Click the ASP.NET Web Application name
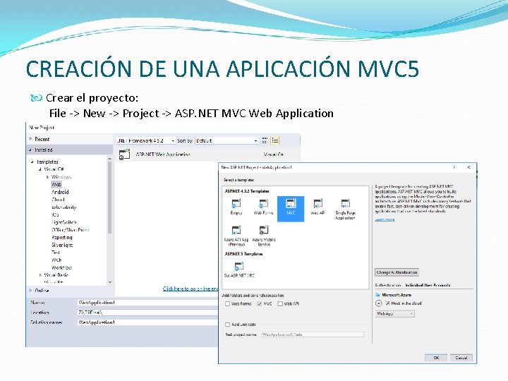 (163, 155)
